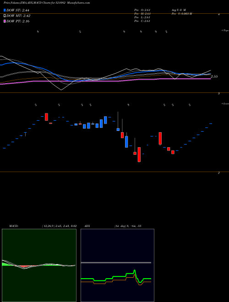Click the price axis label 2

[x=219, y=173]
